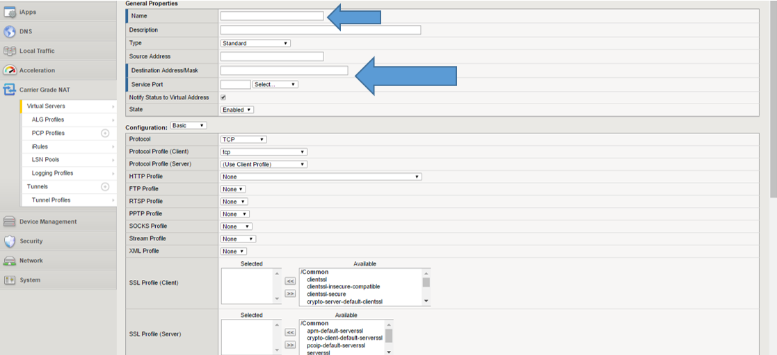The width and height of the screenshot is (777, 355).
Task: Click the DNS globe icon
Action: point(9,31)
